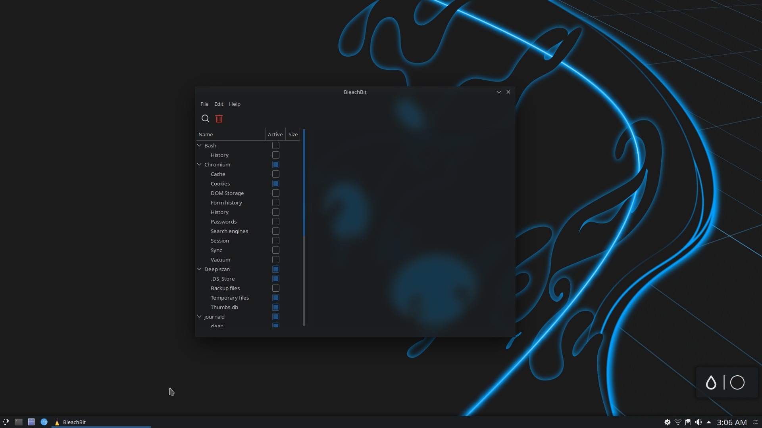Toggle the Bash group checkbox
762x428 pixels.
point(276,145)
